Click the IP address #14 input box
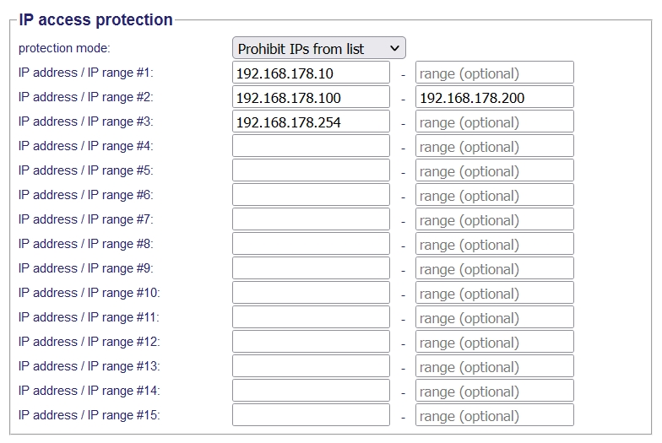Viewport: 662px width, 443px height. pyautogui.click(x=311, y=392)
